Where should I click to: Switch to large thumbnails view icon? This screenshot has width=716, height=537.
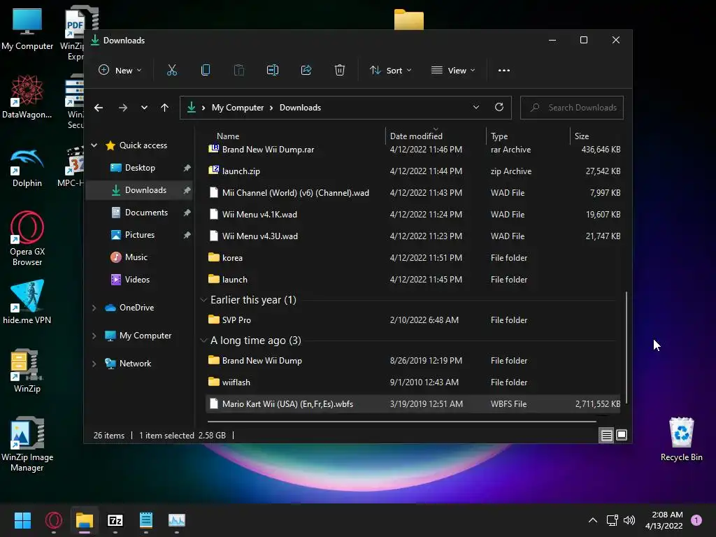click(x=622, y=435)
